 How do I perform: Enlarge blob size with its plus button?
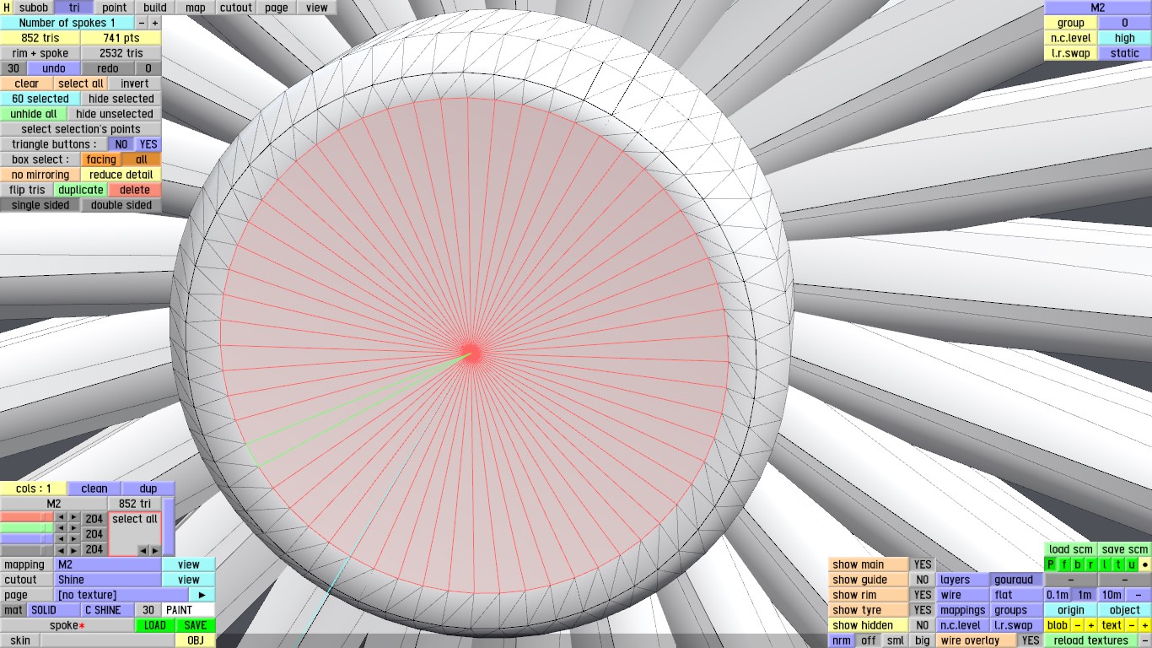tap(1090, 625)
